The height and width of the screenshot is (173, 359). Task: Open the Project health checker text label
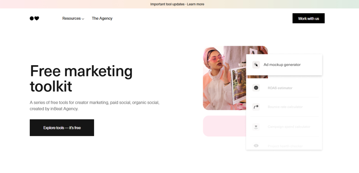(285, 146)
